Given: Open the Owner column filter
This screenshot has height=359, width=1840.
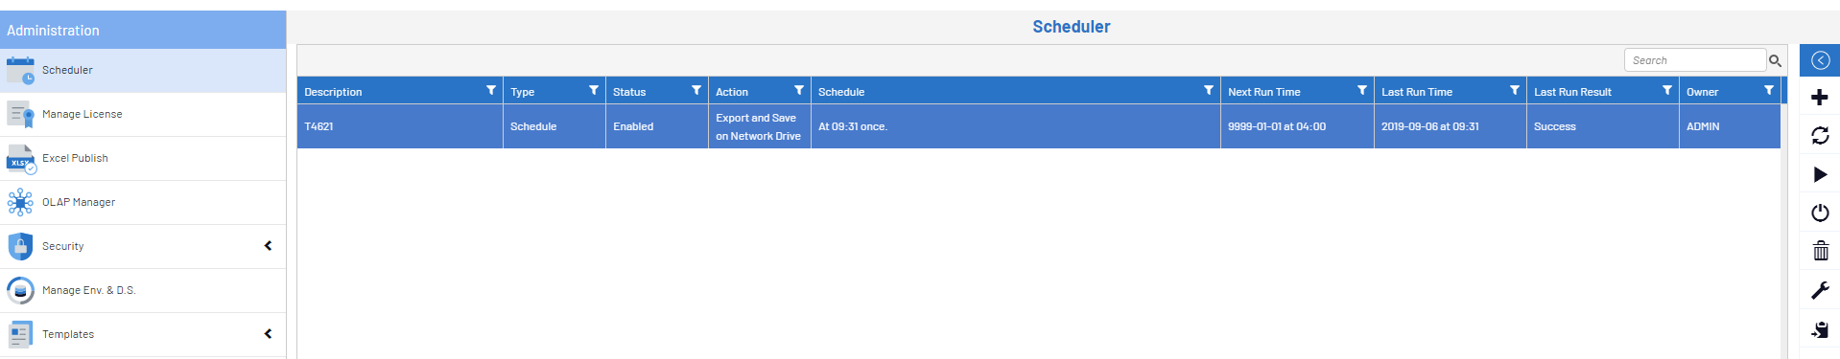Looking at the screenshot, I should pyautogui.click(x=1769, y=90).
